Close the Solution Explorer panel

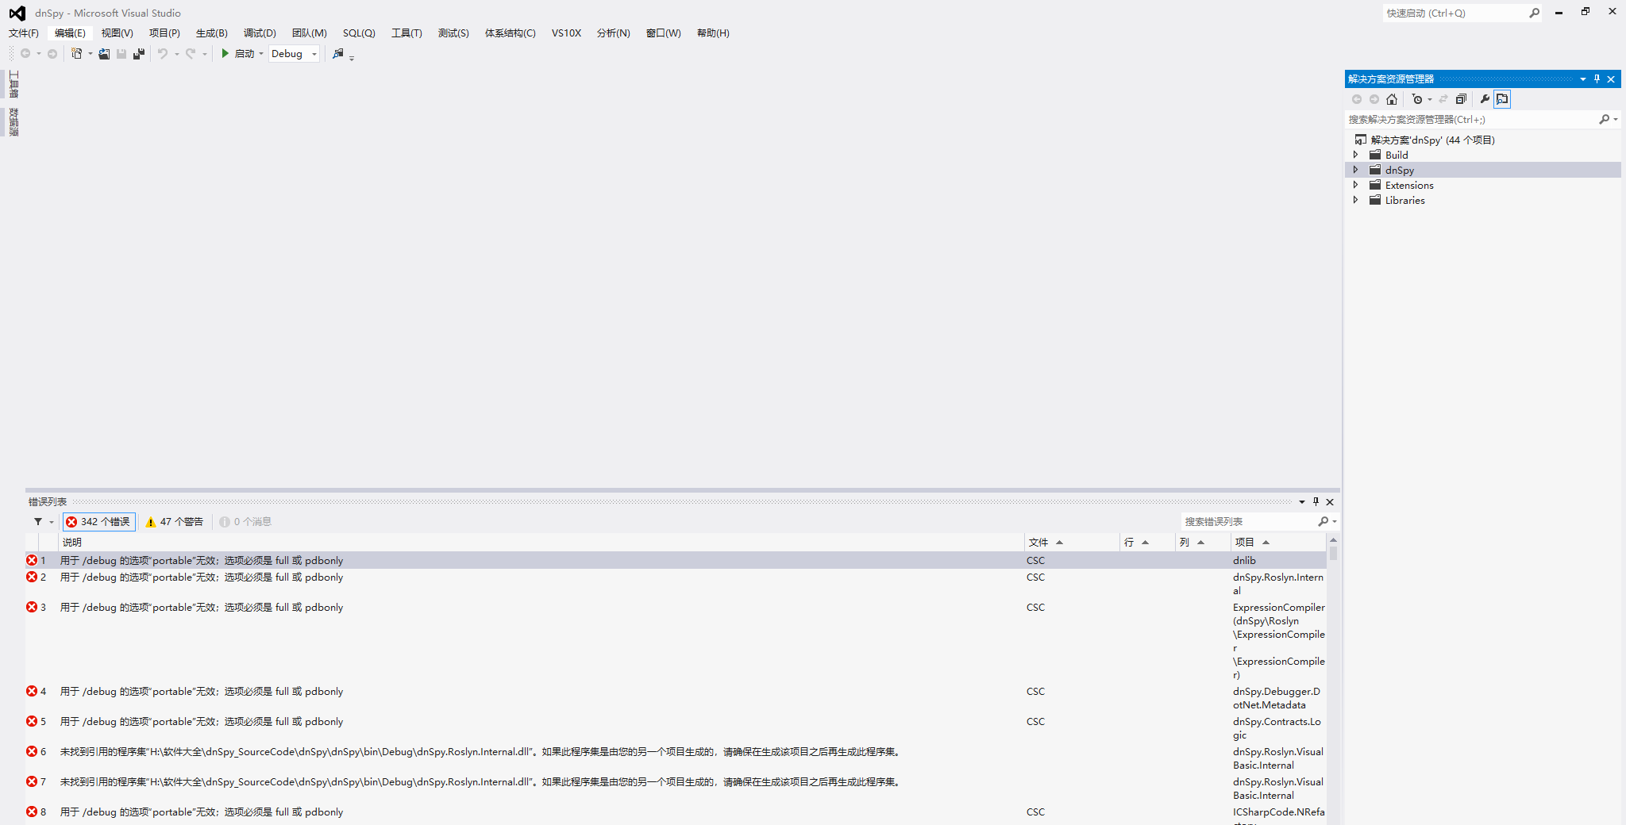[1611, 79]
